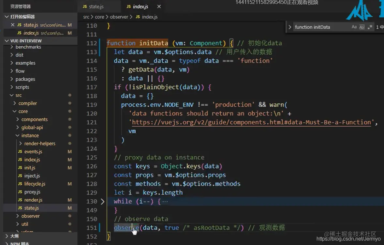Toggle Use Regular Expression in find widget
Viewport: 384px width, 245px height.
tap(370, 27)
